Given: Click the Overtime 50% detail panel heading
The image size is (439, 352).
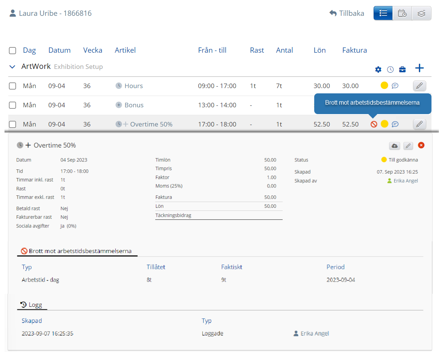Looking at the screenshot, I should (x=55, y=145).
